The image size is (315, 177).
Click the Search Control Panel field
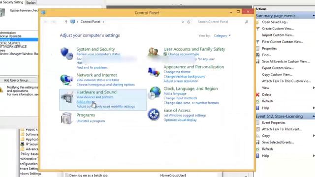point(220,22)
